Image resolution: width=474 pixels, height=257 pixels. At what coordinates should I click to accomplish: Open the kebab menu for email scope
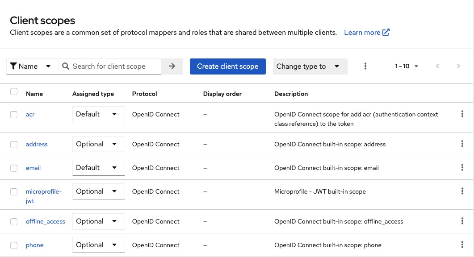[x=462, y=167]
